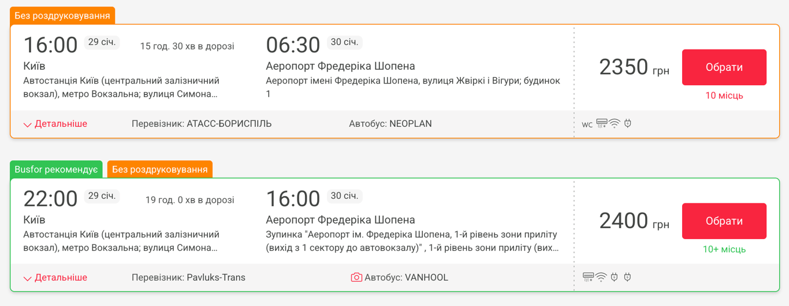The height and width of the screenshot is (306, 789).
Task: Click the air conditioning icon on the VANHOOL trip
Action: pos(588,277)
